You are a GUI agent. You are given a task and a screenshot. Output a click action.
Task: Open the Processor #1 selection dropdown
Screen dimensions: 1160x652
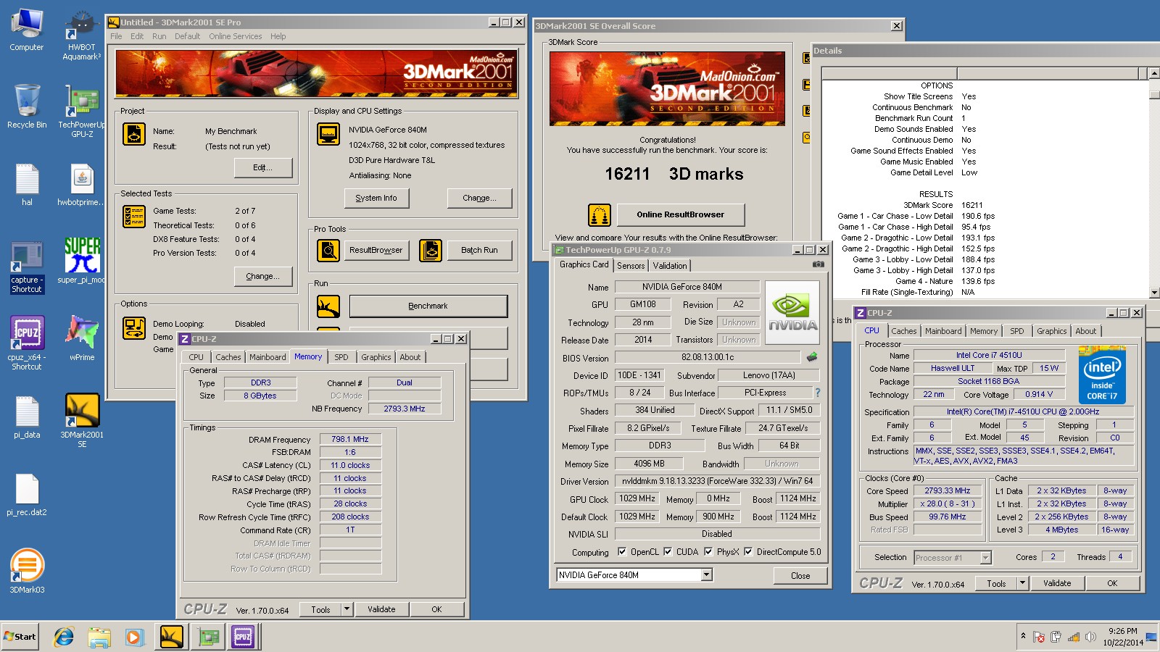click(985, 558)
